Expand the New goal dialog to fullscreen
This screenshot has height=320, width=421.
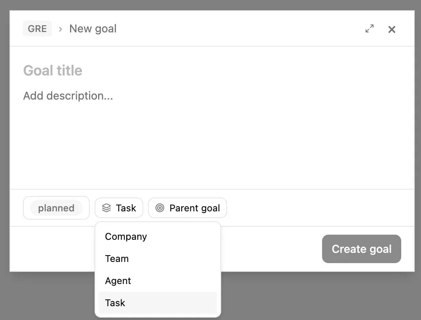point(369,29)
